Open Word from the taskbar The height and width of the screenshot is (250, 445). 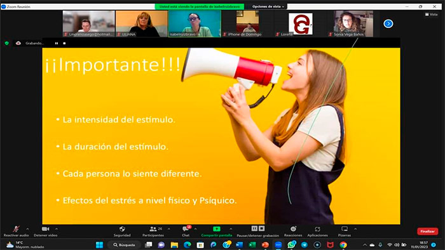pyautogui.click(x=239, y=245)
